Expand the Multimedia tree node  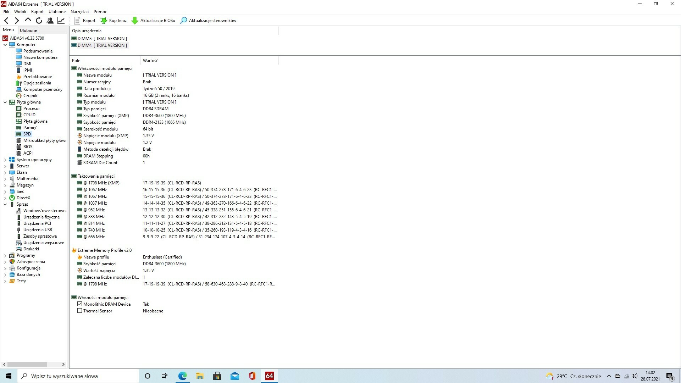point(5,179)
